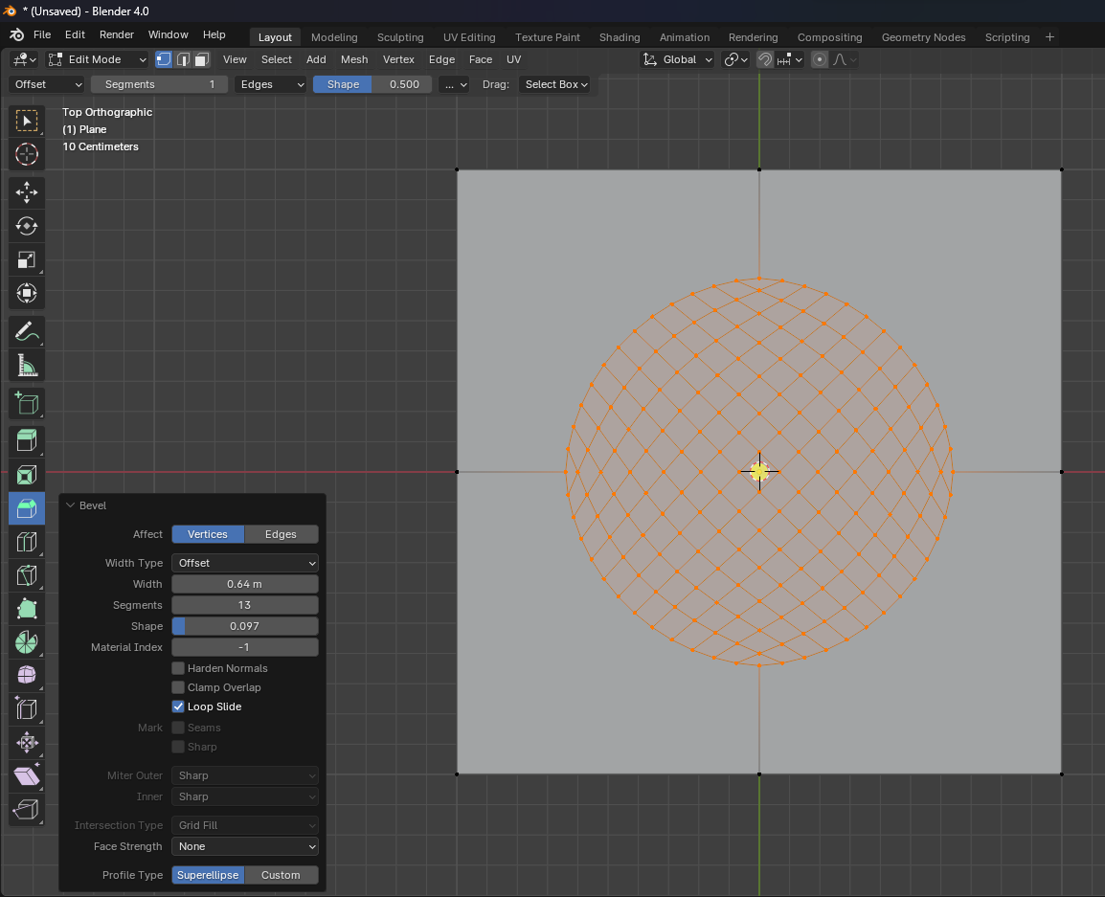The image size is (1105, 897).
Task: Activate the Extrude Region tool
Action: pyautogui.click(x=26, y=440)
